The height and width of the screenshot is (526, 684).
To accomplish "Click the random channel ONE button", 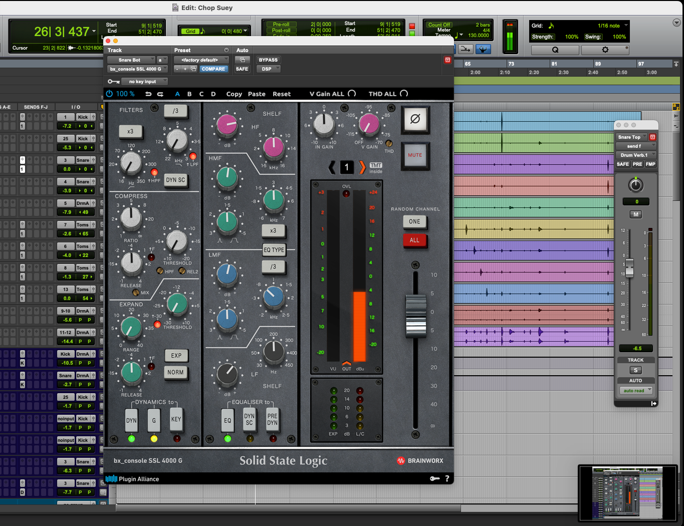I will pos(414,221).
